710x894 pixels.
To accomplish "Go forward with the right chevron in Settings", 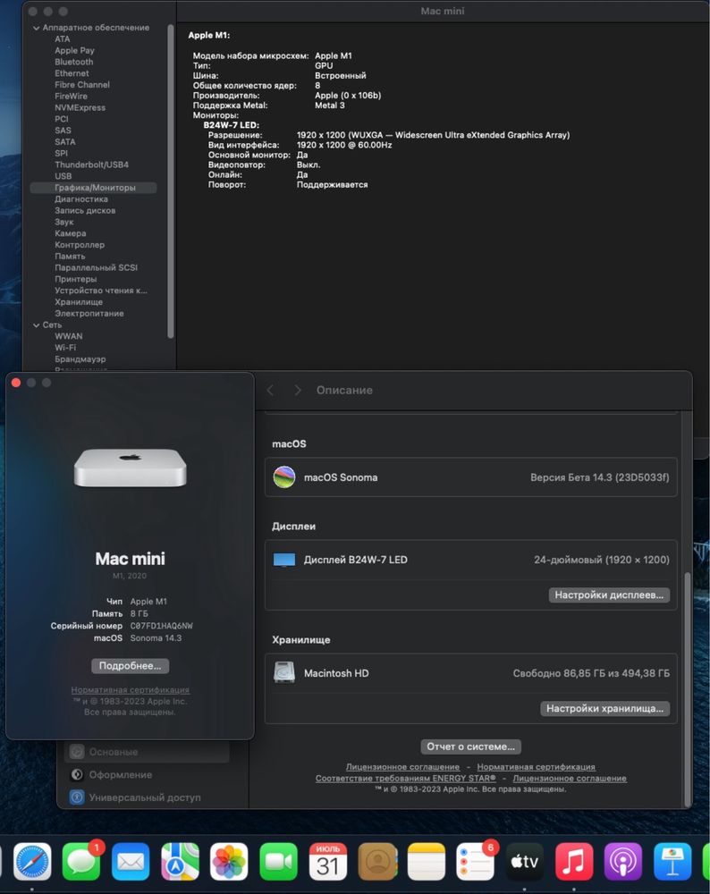I will point(298,390).
